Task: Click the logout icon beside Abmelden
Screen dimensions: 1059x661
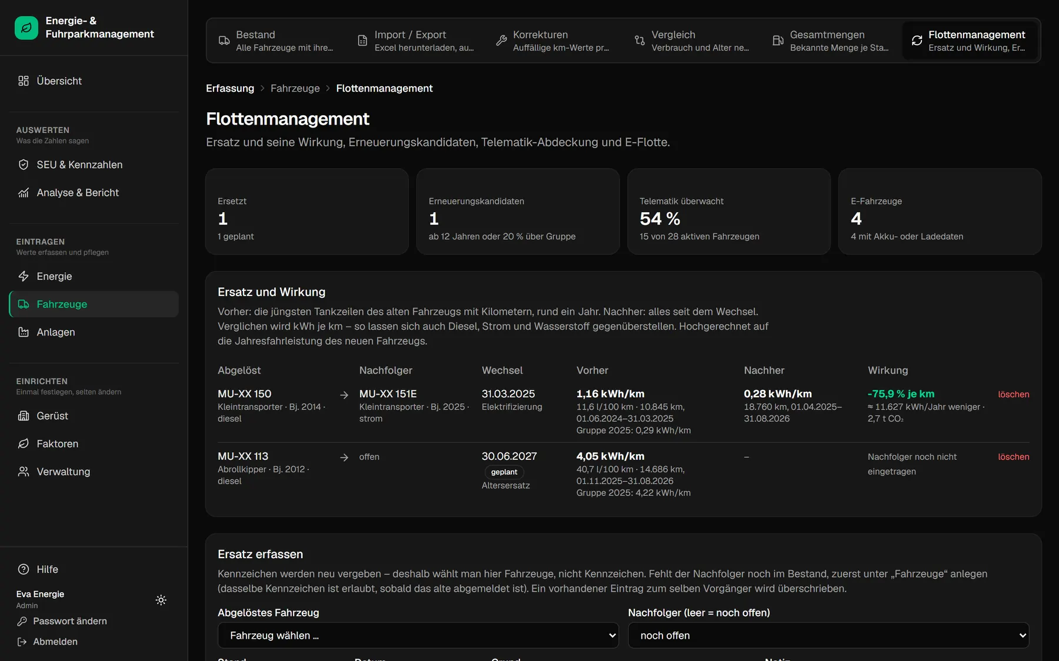Action: (x=22, y=642)
